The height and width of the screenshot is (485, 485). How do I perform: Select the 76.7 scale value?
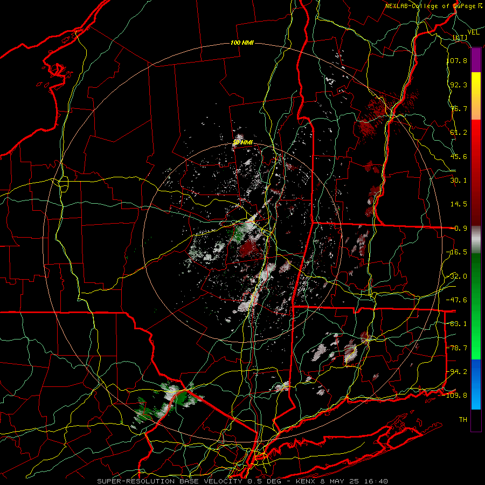click(459, 108)
